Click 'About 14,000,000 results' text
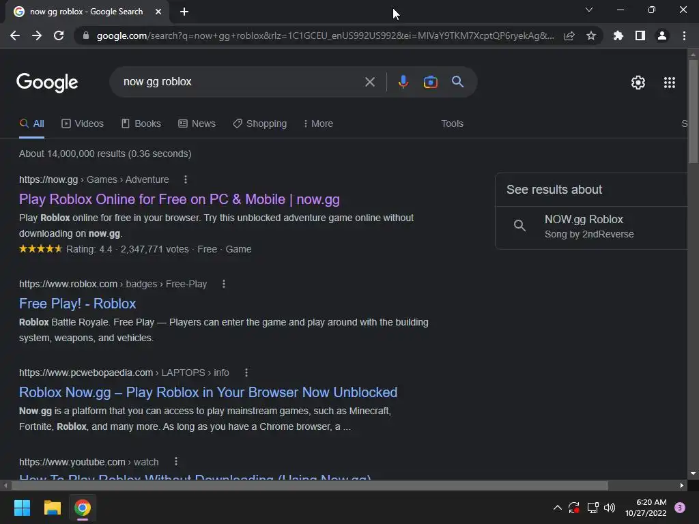Screen dimensions: 699x524 pos(72,154)
